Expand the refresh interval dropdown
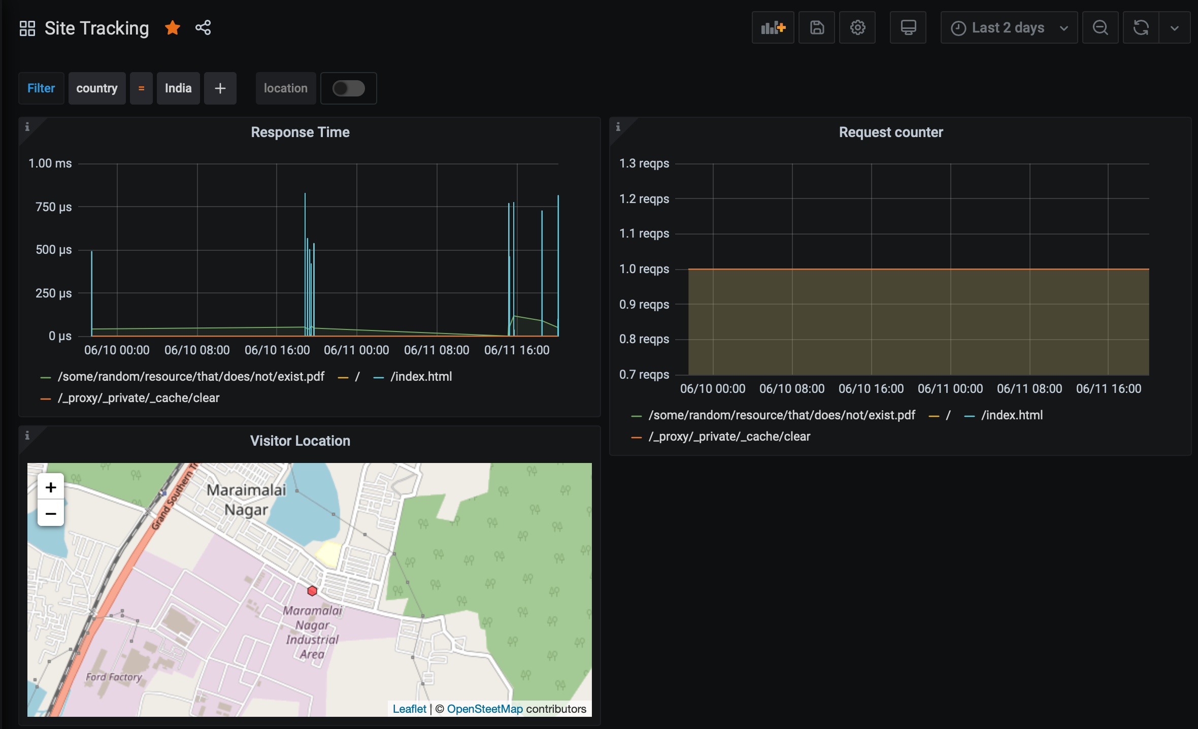The height and width of the screenshot is (729, 1198). [x=1174, y=27]
